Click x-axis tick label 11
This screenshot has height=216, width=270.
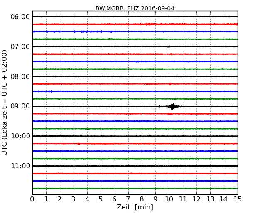[x=183, y=199]
